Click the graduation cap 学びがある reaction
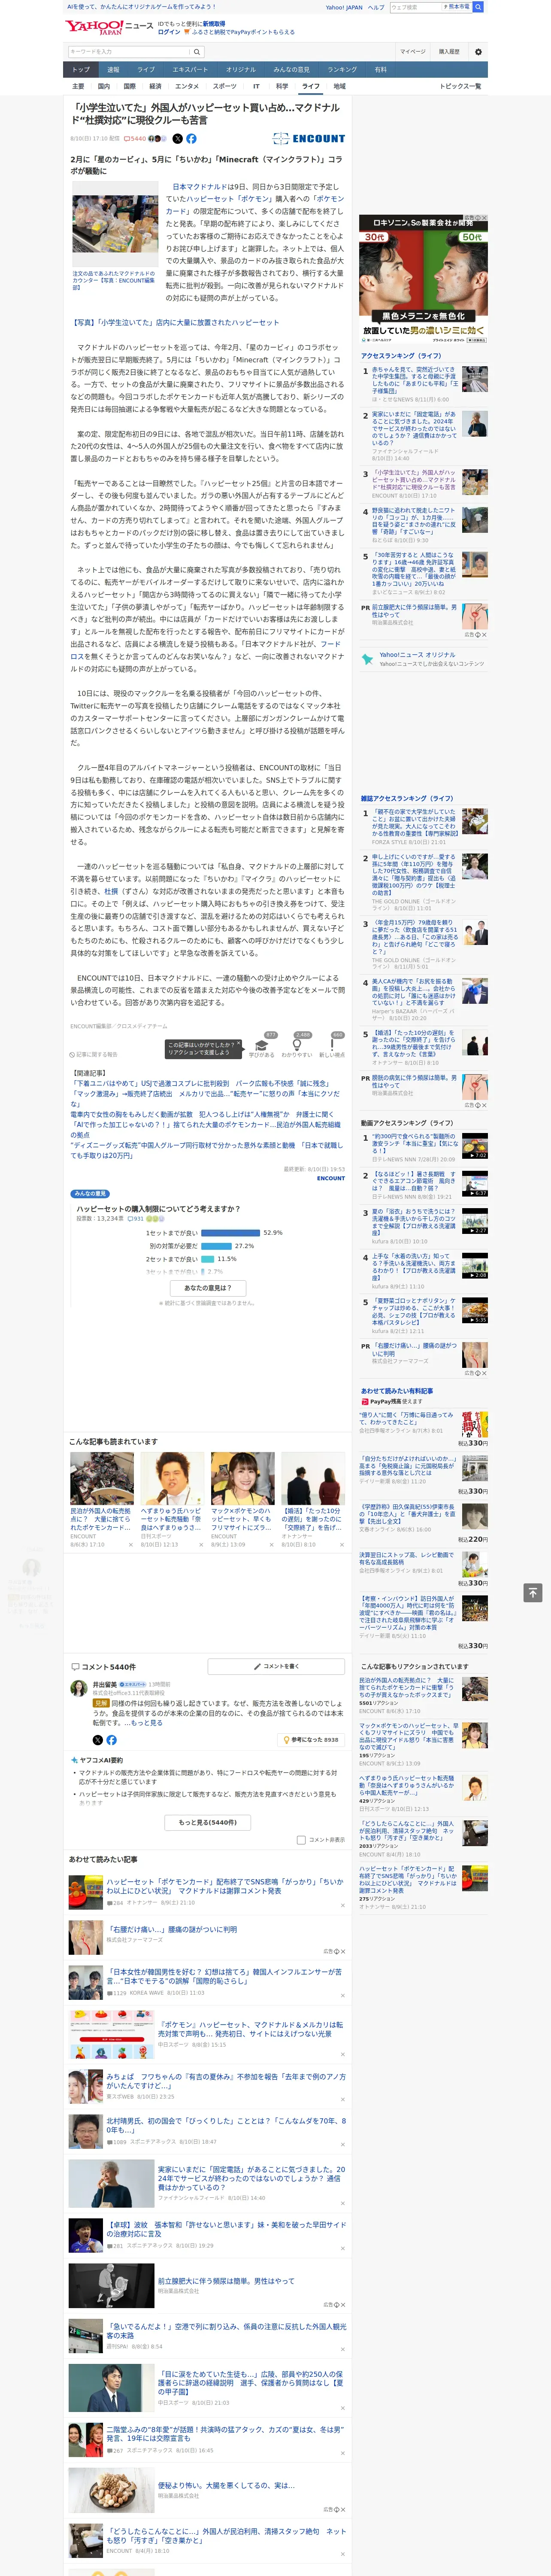 coord(262,1046)
